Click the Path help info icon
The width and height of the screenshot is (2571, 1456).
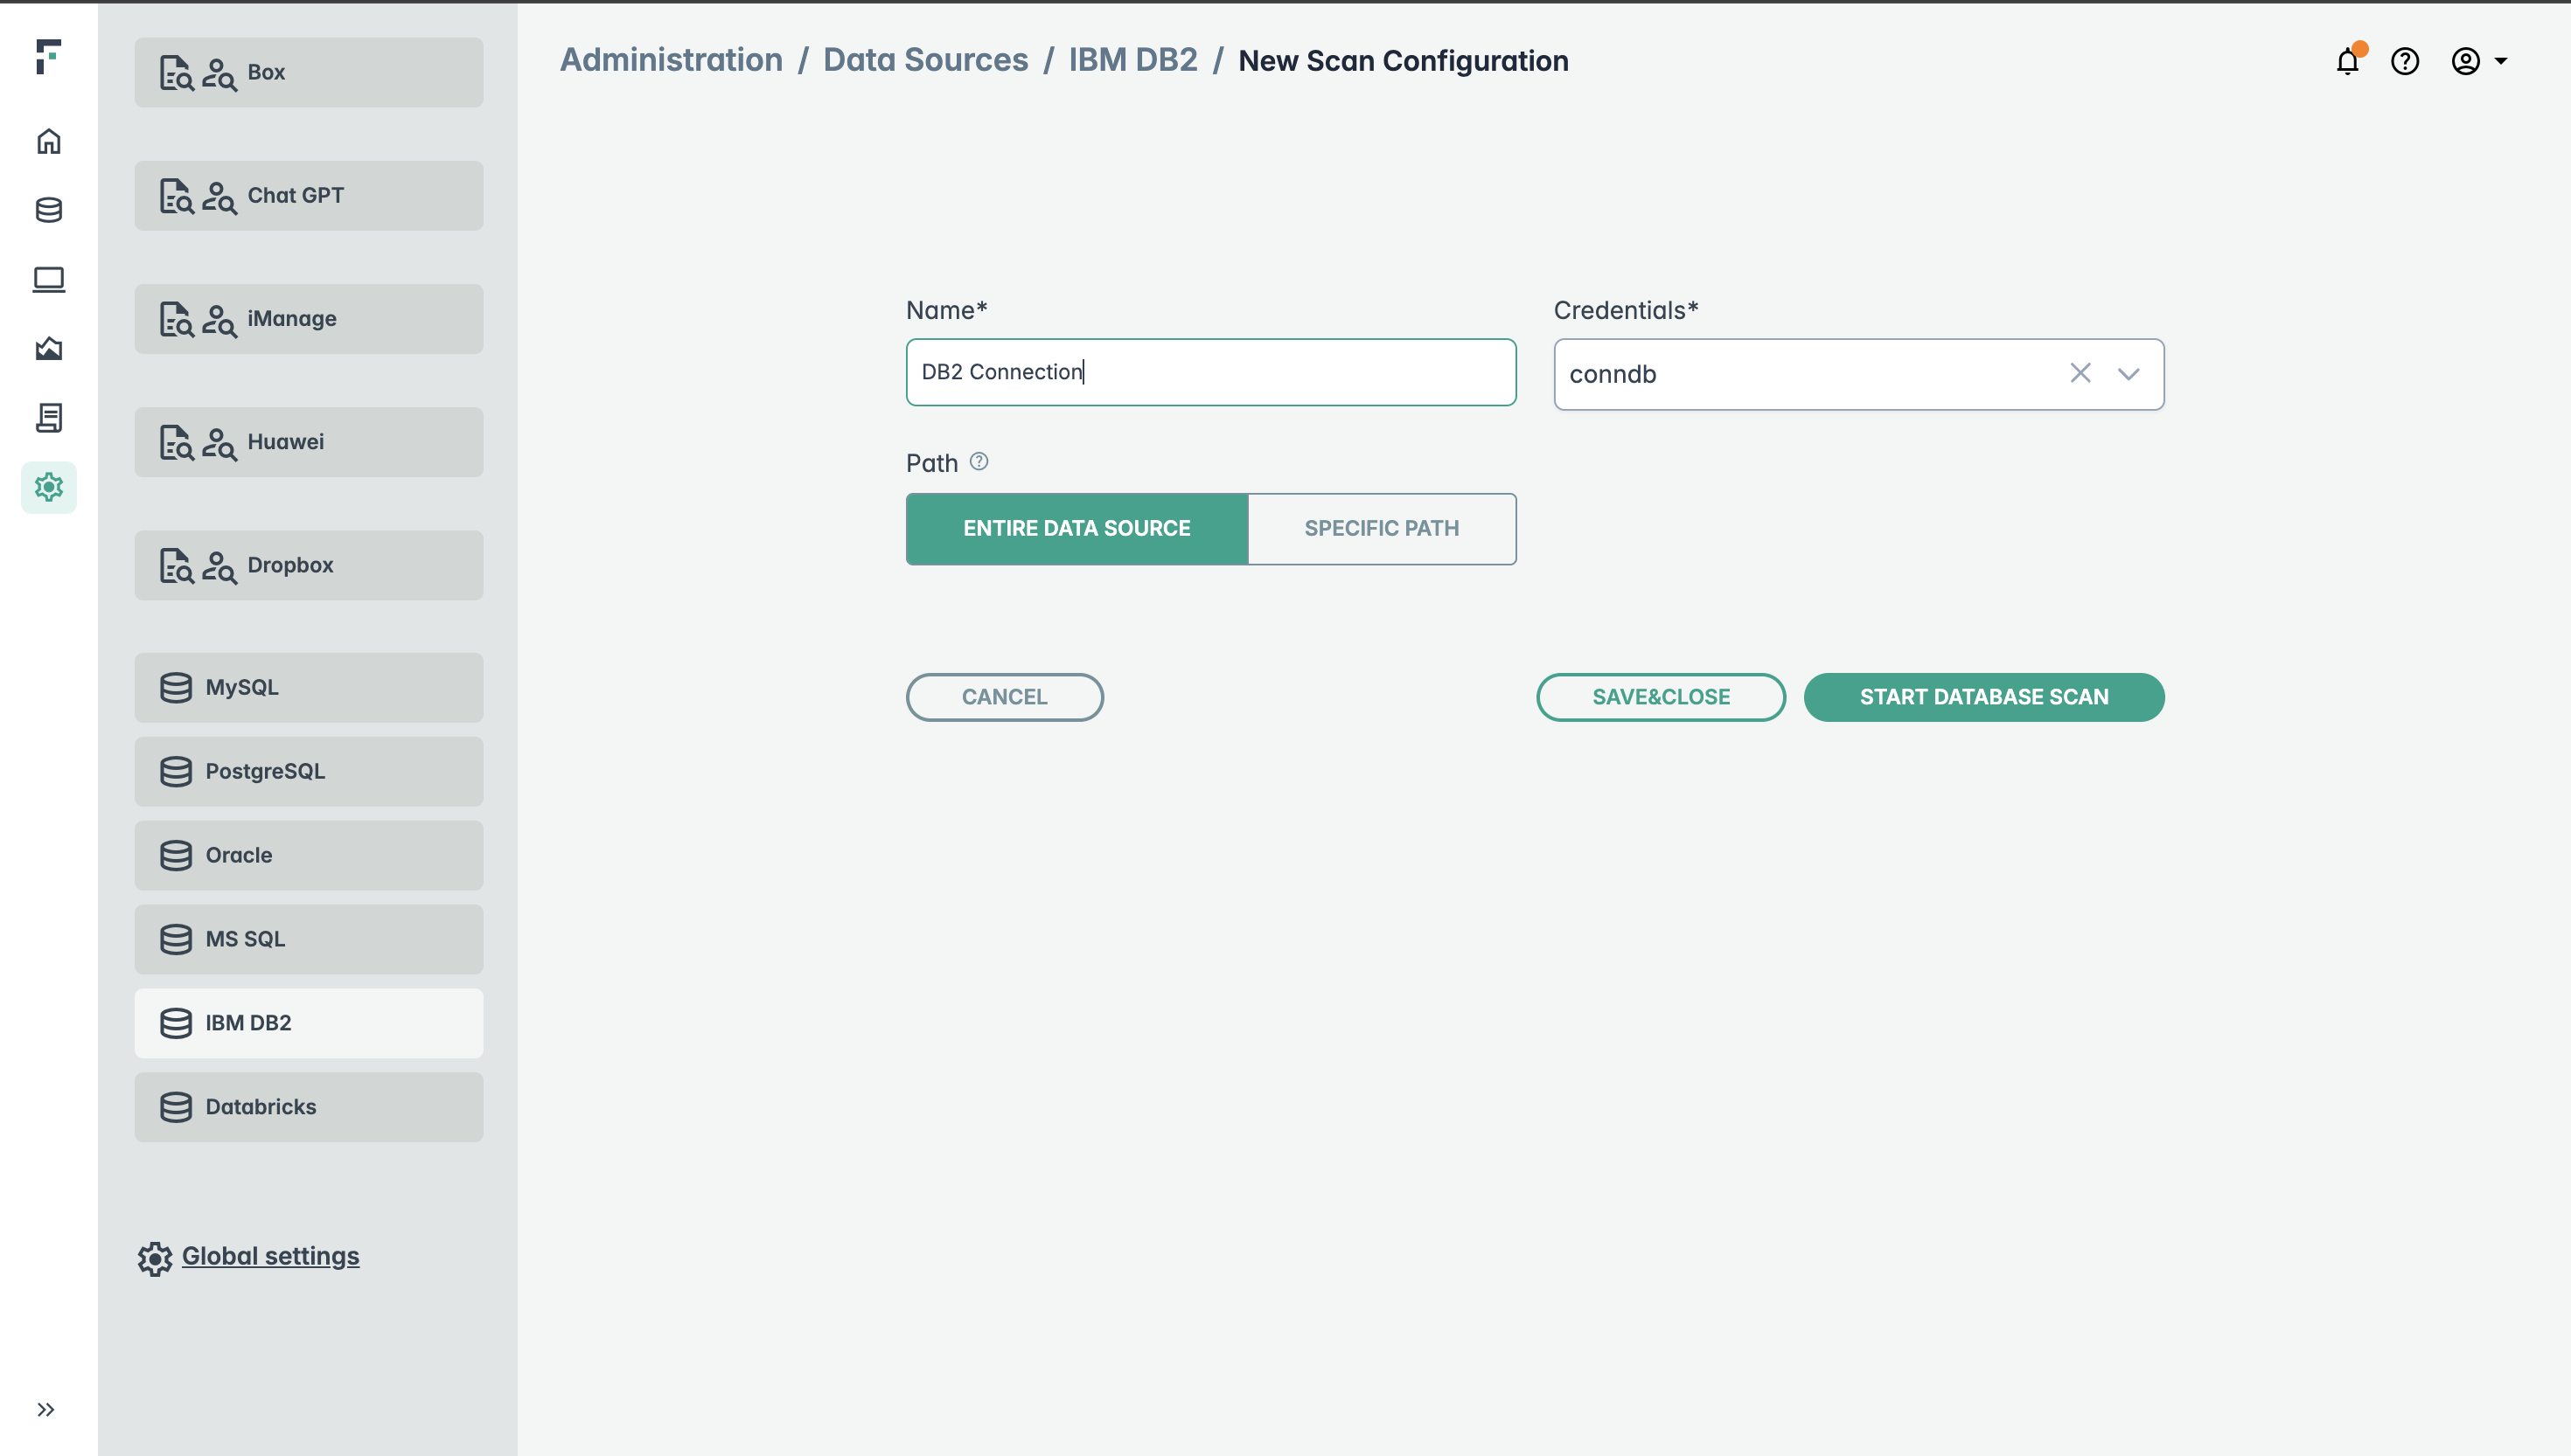pyautogui.click(x=979, y=462)
